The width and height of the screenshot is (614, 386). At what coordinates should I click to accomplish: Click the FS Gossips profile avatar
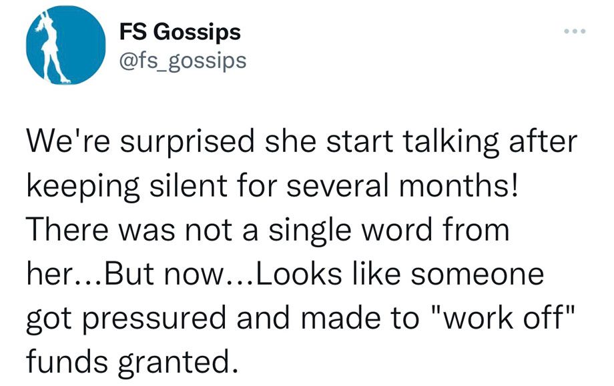point(66,45)
